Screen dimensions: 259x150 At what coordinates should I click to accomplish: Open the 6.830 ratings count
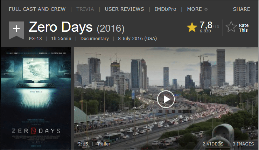point(205,31)
